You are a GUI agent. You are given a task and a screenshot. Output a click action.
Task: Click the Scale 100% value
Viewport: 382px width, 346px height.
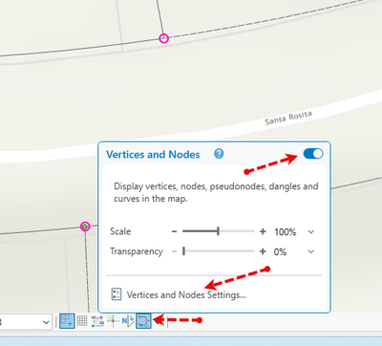click(x=286, y=231)
